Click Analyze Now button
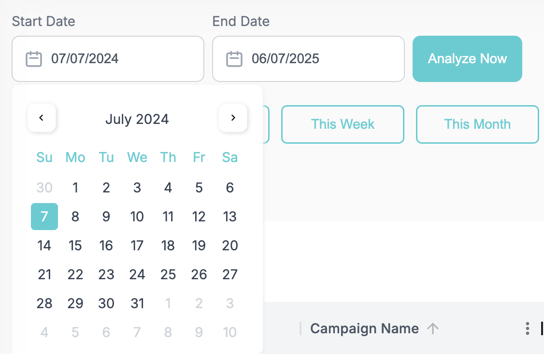The width and height of the screenshot is (544, 354). pyautogui.click(x=467, y=59)
